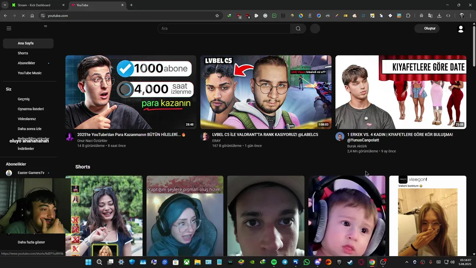Open Burak Aktürk channel avatar
This screenshot has height=268, width=476.
pyautogui.click(x=340, y=137)
